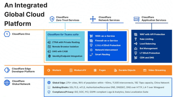Click the 'Compliance/Privacy:' bold label
This screenshot has width=173, height=97.
(x=63, y=92)
